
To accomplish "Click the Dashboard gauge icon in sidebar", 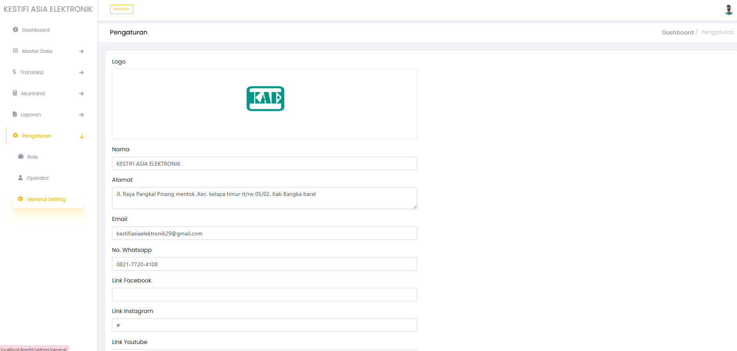I will click(15, 30).
